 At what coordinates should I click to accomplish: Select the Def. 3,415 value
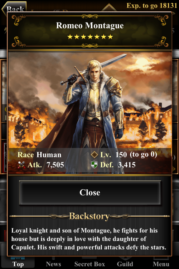pos(118,165)
